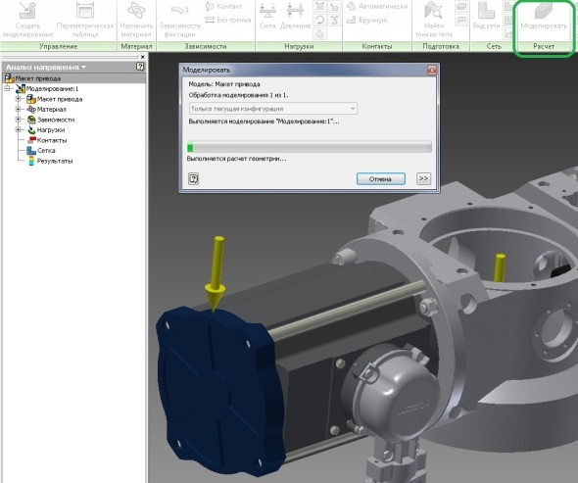Select the Зависимость фиксации tool

click(180, 20)
